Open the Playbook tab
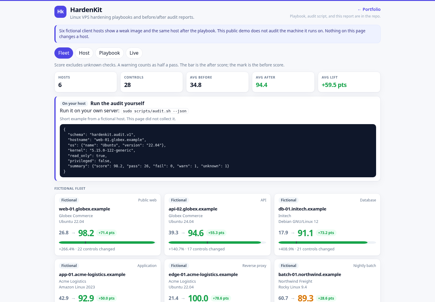This screenshot has width=435, height=302. click(109, 53)
